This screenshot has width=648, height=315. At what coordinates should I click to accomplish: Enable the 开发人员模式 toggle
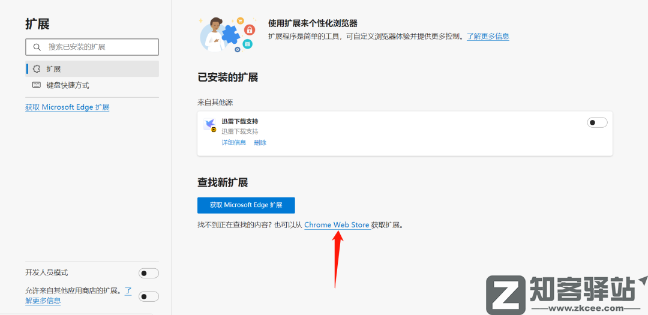(148, 273)
